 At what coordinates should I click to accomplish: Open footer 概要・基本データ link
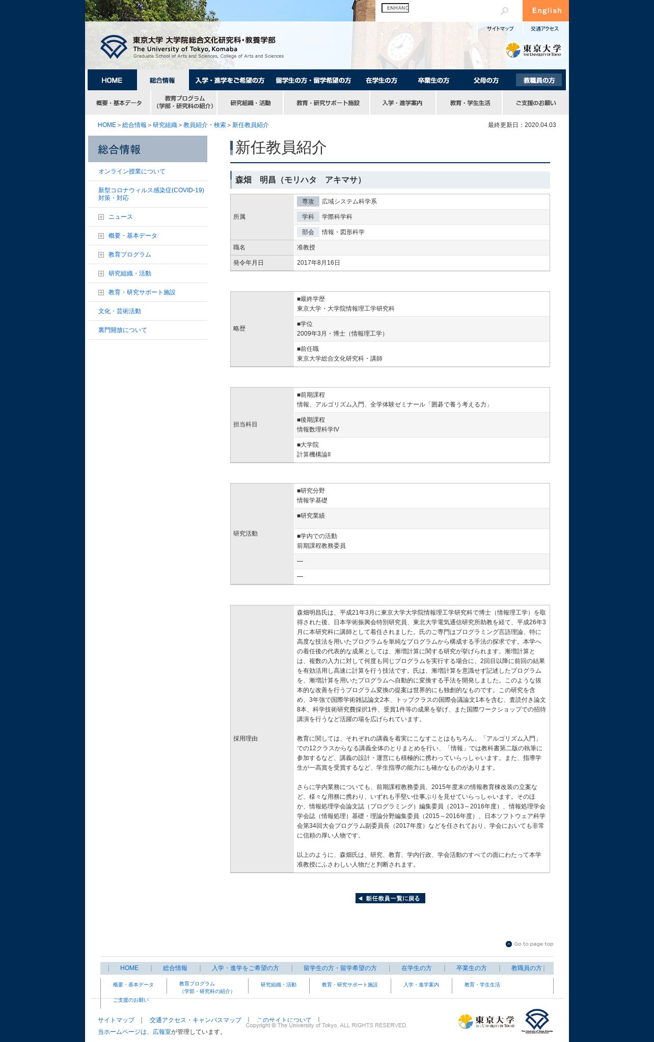click(133, 985)
